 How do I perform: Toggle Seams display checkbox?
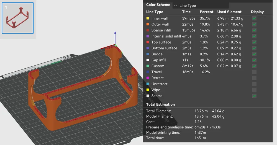tap(254, 96)
